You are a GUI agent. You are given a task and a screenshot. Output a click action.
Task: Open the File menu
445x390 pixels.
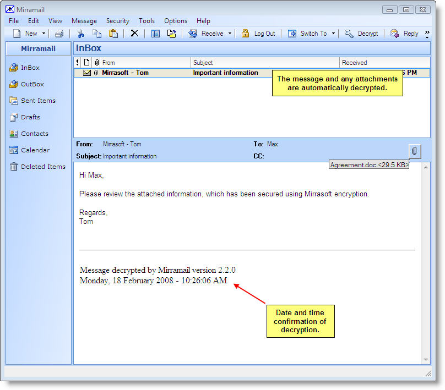14,21
